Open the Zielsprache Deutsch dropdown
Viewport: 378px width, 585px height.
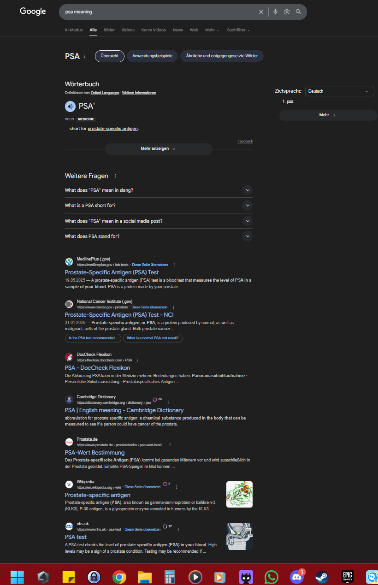click(x=339, y=91)
